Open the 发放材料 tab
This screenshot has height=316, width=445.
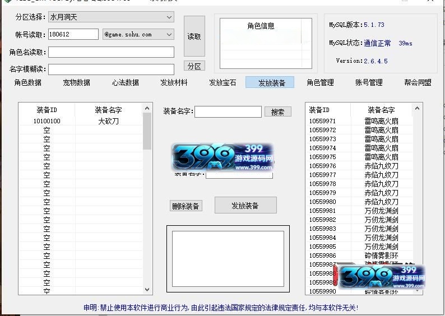click(174, 82)
